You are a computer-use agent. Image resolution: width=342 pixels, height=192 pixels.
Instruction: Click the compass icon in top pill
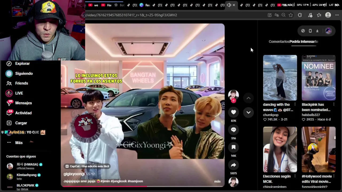[303, 31]
